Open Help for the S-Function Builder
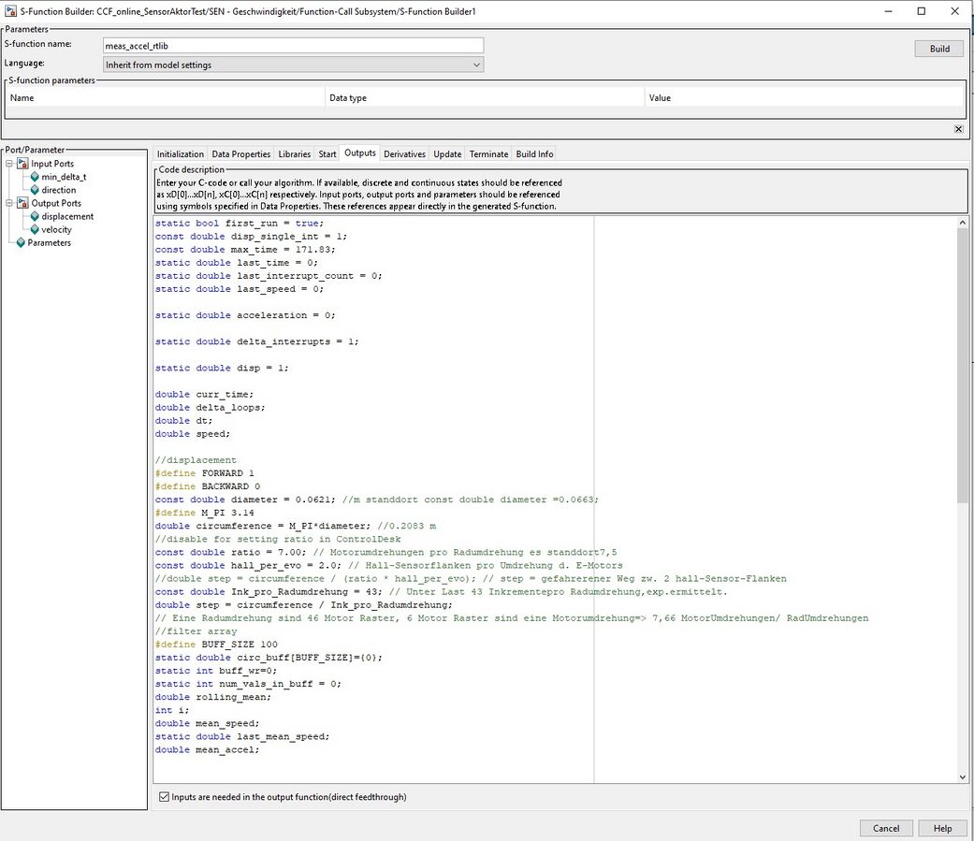Screen dimensions: 974x841 click(942, 828)
